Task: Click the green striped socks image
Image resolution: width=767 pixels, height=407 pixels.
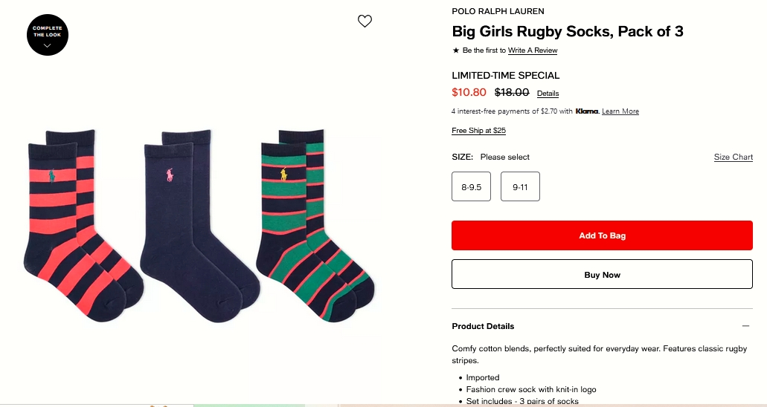Action: coord(312,223)
